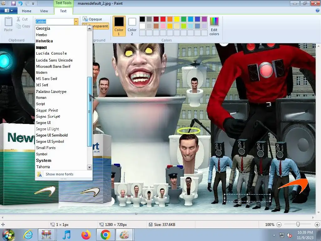This screenshot has height=241, width=321.
Task: Open the Windows Start menu
Action: [8, 235]
